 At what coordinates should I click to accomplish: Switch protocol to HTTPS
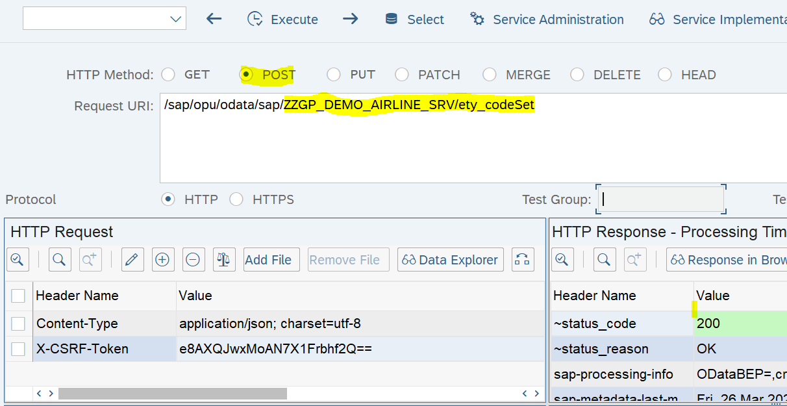(236, 199)
